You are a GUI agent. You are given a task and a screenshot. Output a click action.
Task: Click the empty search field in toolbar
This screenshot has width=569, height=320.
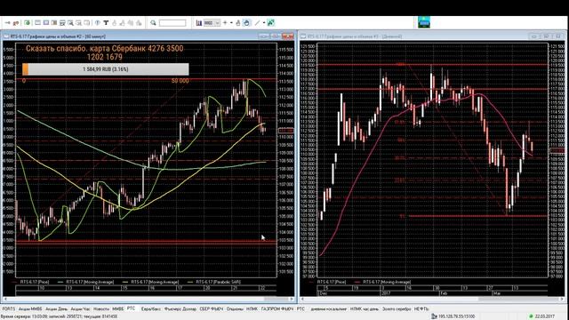click(x=172, y=23)
